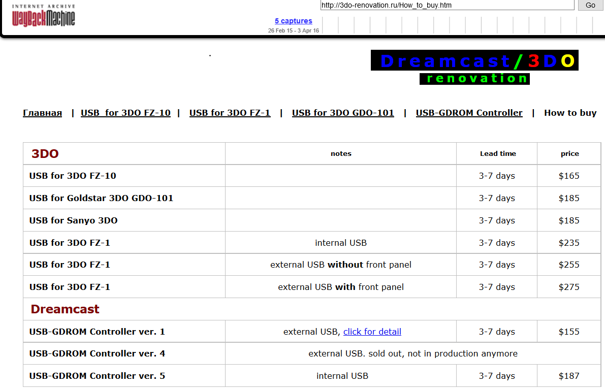605x390 pixels.
Task: Click the 3DO section heading
Action: click(x=45, y=154)
